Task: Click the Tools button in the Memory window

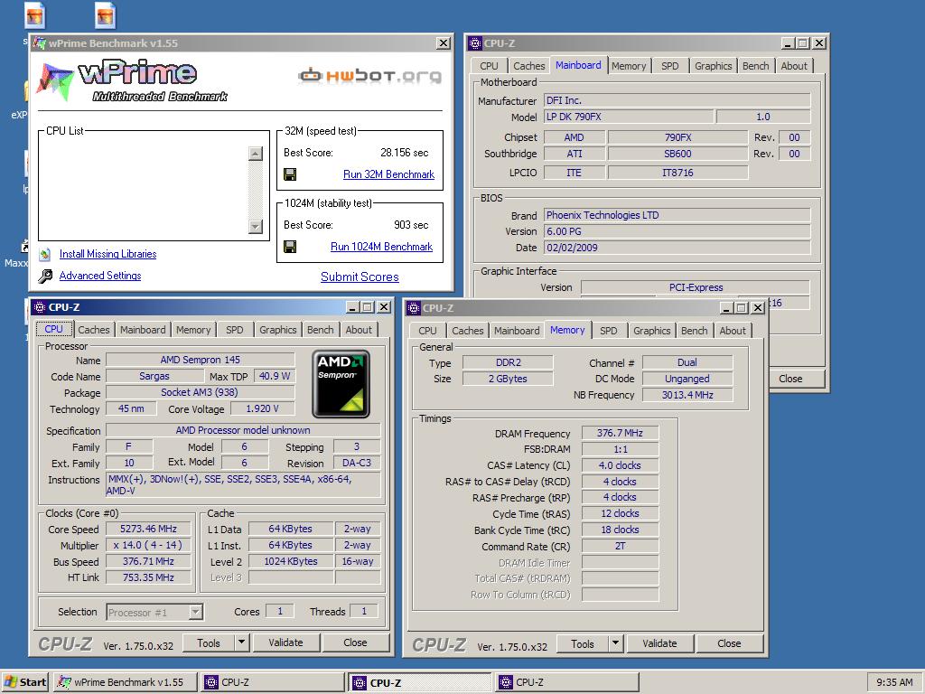Action: 583,643
